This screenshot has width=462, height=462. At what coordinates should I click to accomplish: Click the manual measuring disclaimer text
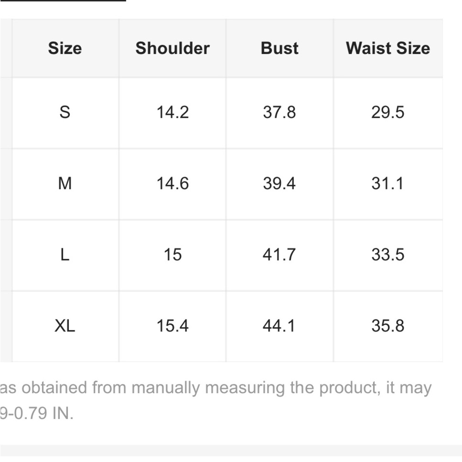(x=215, y=388)
